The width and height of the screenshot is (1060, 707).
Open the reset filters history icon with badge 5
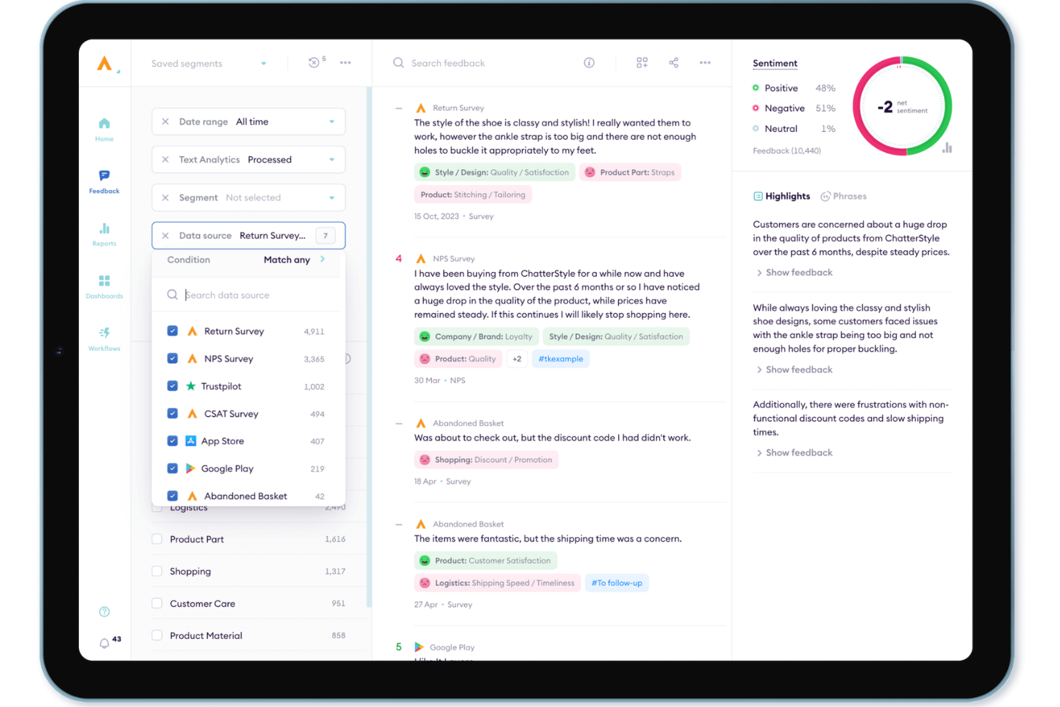tap(315, 63)
